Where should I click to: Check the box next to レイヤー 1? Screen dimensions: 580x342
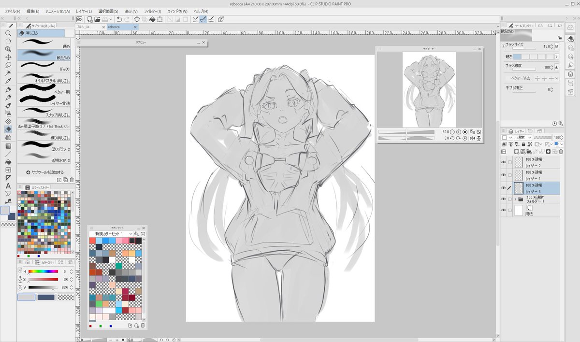pyautogui.click(x=510, y=175)
